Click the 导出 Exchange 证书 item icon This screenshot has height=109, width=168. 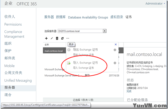pos(69,50)
